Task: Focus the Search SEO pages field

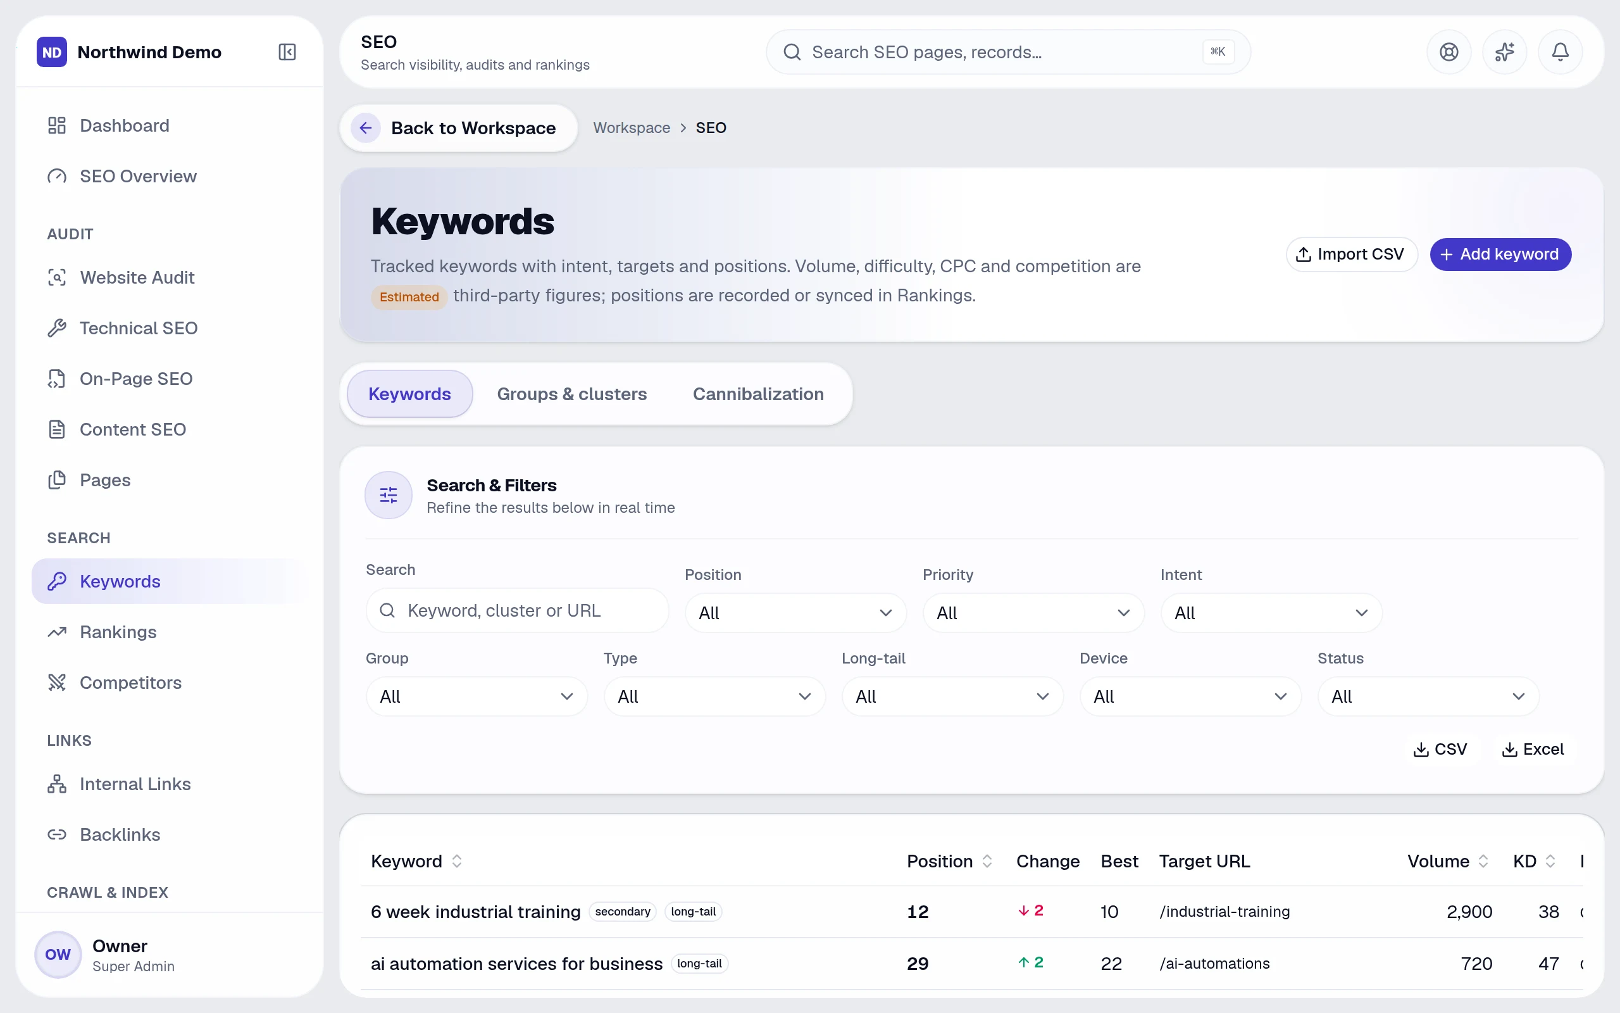Action: click(1007, 53)
